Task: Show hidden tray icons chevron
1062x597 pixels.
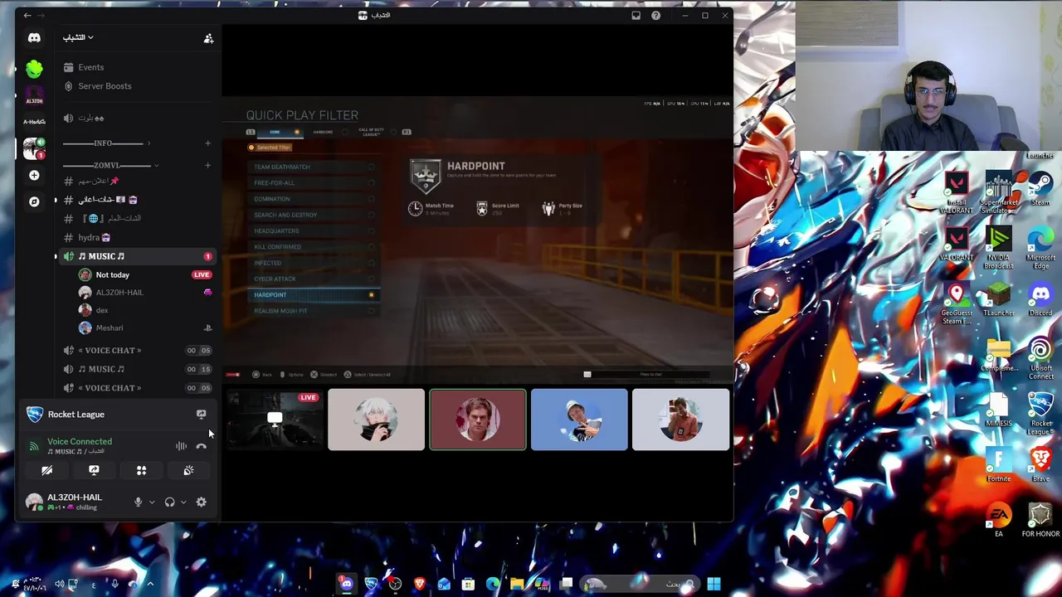Action: [x=149, y=584]
